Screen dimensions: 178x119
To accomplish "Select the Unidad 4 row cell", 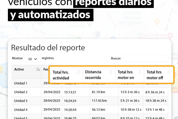I will pos(26,110).
